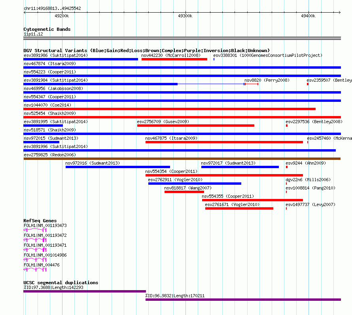Screen dimensions: 352x315
Task: Click the 11p11.12 cytogenetic band bar
Action: 182,38
